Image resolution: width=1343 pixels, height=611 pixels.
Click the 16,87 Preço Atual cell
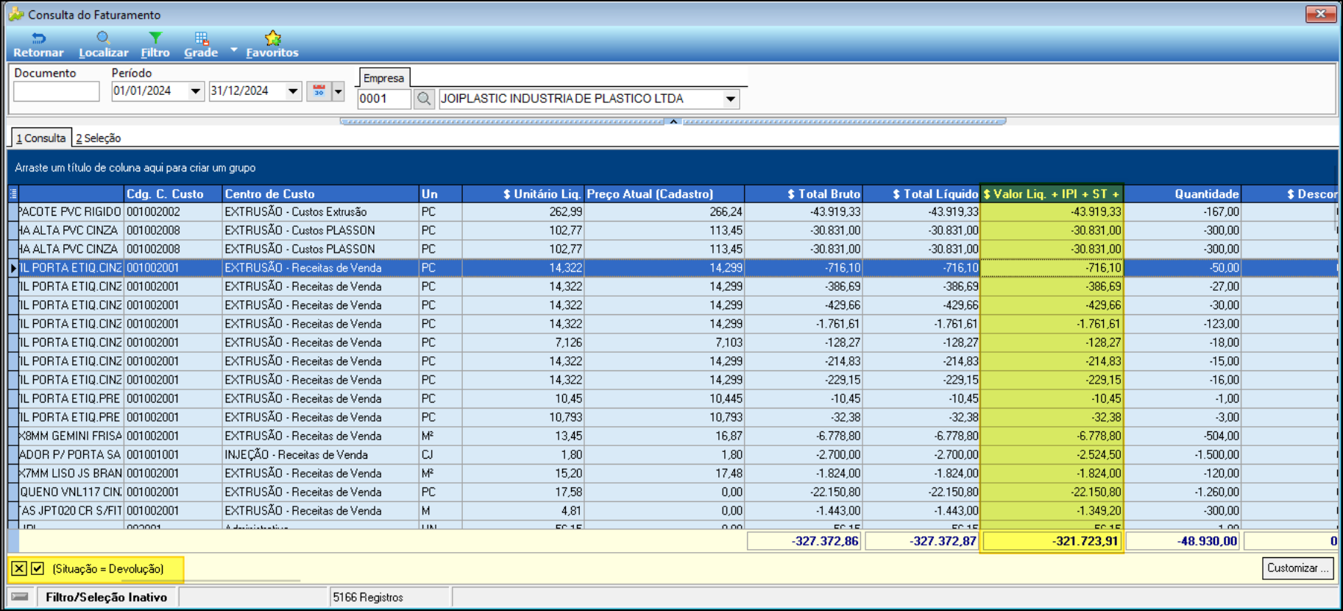click(x=665, y=436)
